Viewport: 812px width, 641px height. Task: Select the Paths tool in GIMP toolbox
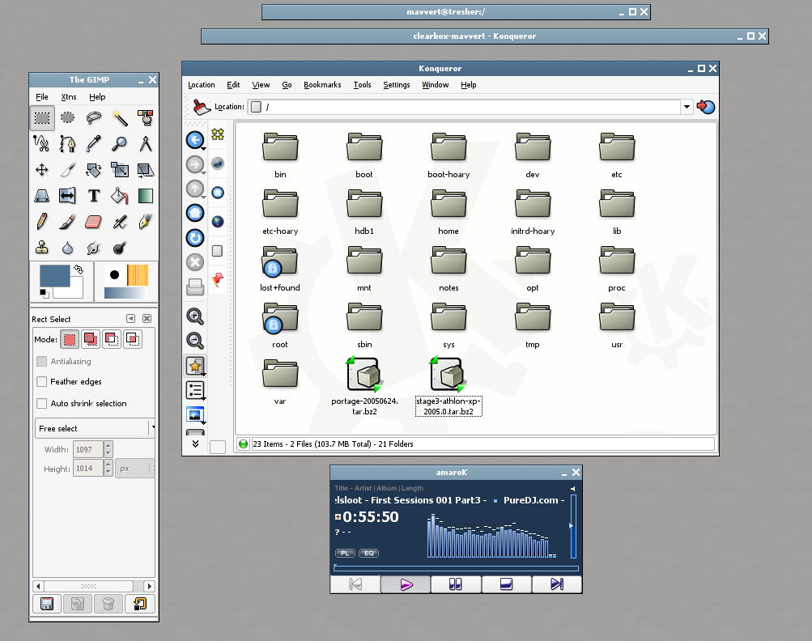(68, 143)
